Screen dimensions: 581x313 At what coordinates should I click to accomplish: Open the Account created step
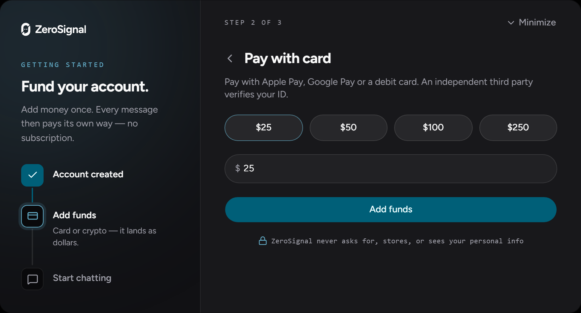[x=88, y=174]
